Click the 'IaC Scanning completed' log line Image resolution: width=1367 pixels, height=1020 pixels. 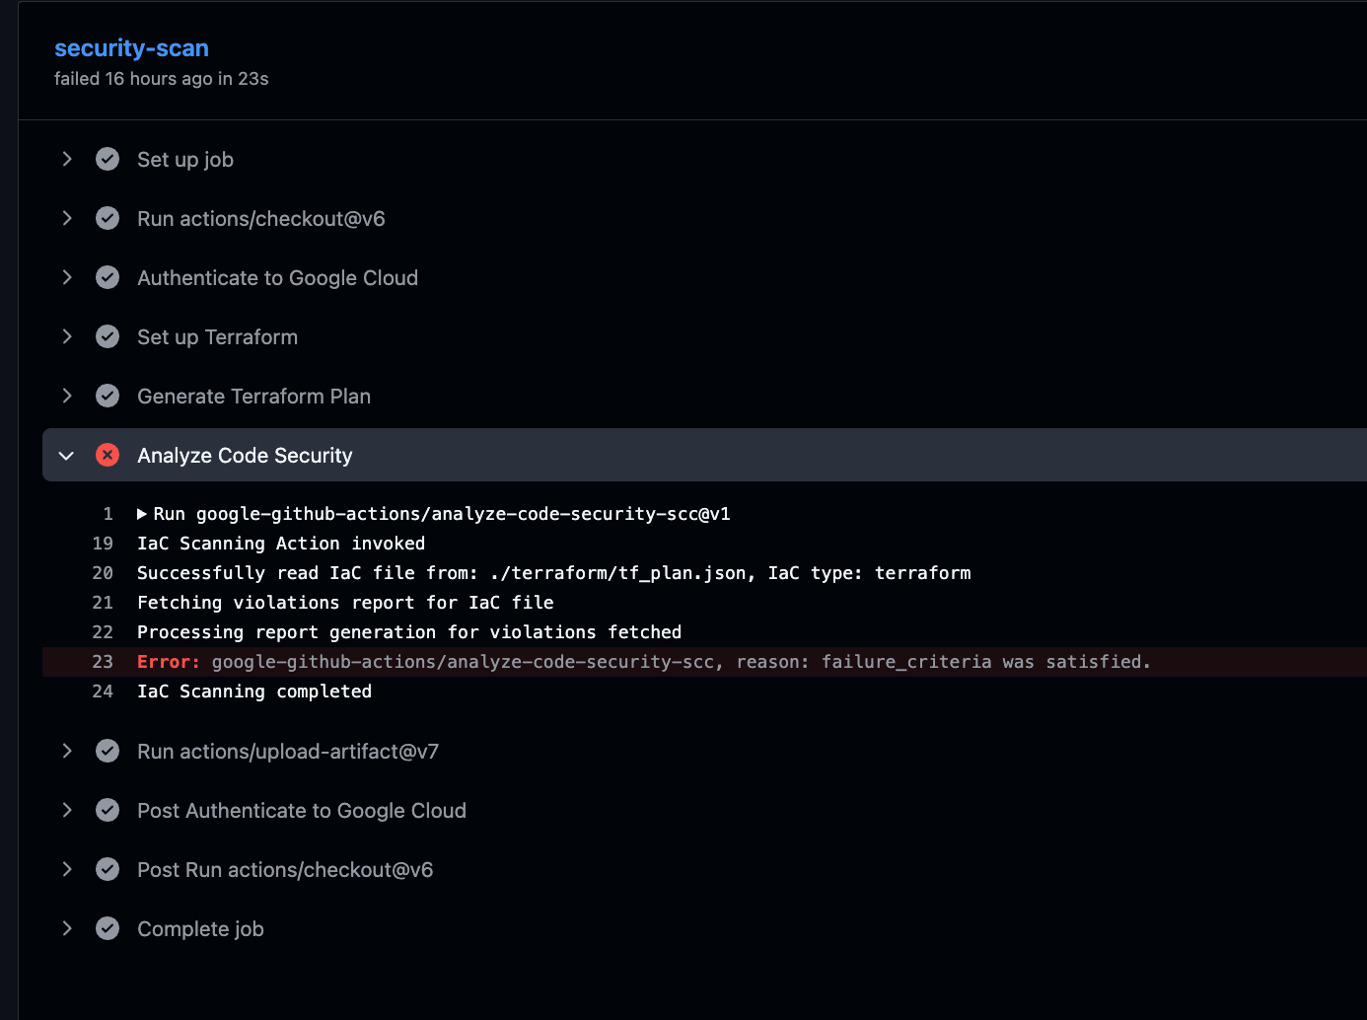254,692
